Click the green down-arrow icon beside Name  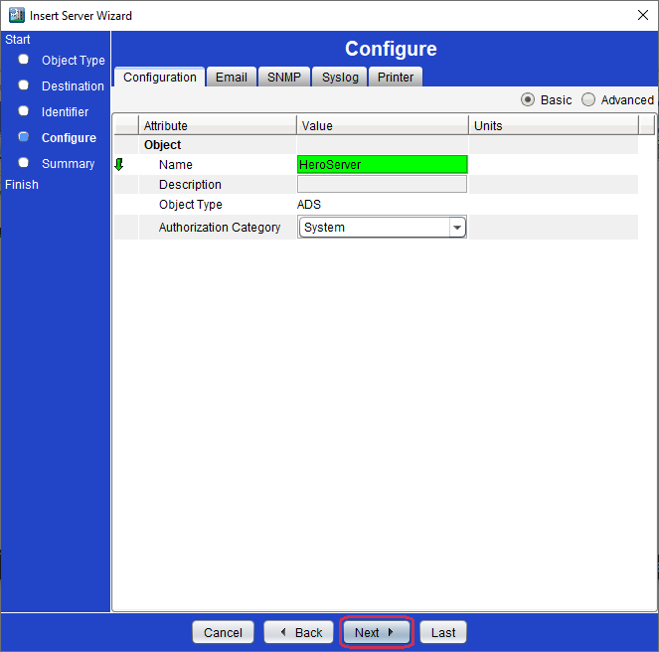tap(119, 164)
